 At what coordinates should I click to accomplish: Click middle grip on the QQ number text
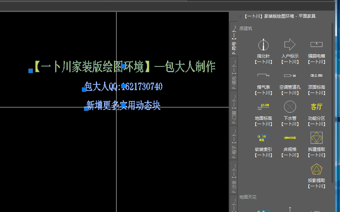coord(123,86)
